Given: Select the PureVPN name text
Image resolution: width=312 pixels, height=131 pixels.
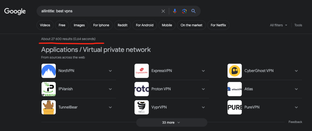Looking at the screenshot, I should click(252, 107).
